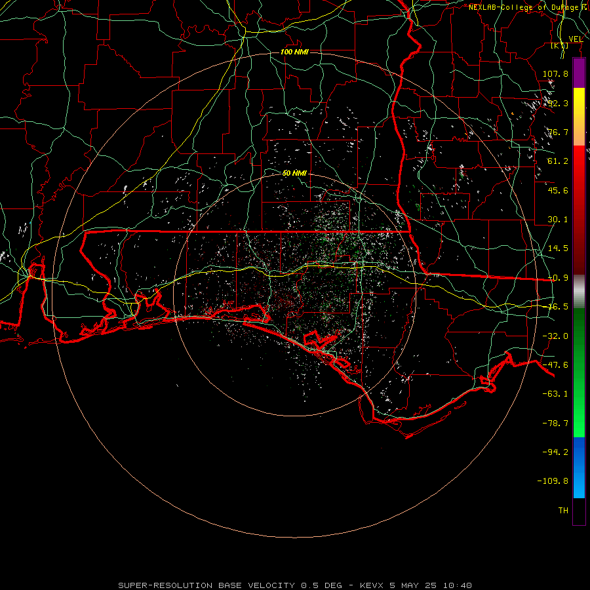Click the TH legend label
The width and height of the screenshot is (590, 590).
click(563, 510)
